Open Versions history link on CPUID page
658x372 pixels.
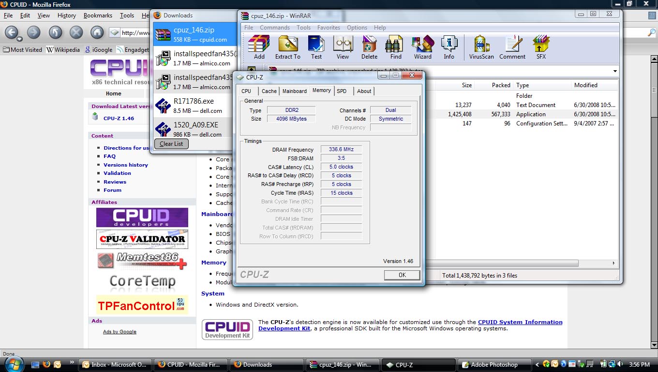(x=126, y=165)
